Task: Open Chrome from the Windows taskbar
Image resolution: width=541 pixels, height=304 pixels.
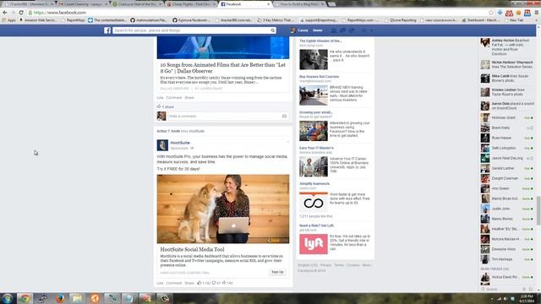Action: click(25, 298)
